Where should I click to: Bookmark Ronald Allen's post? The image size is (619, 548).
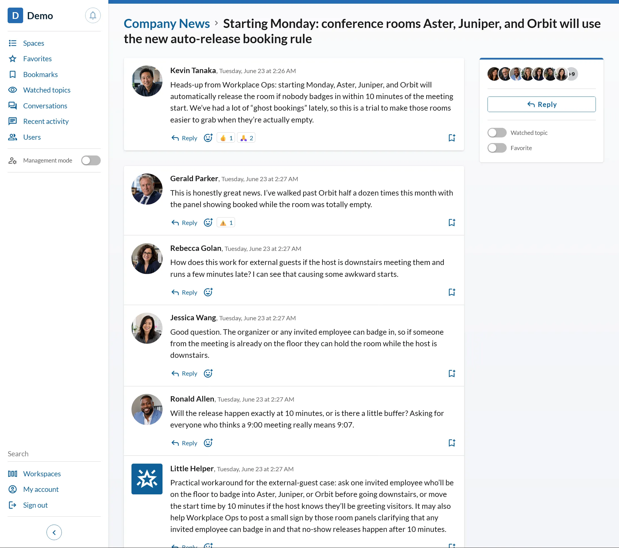click(x=451, y=443)
